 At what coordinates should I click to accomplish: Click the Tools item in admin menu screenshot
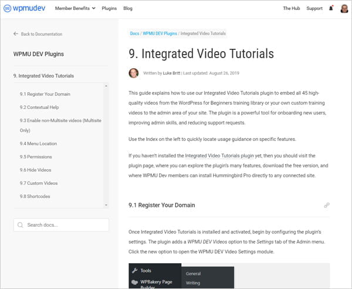[x=145, y=271]
